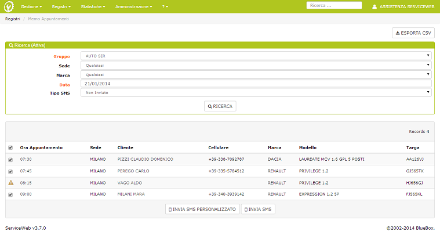This screenshot has width=440, height=231.
Task: Click the warning triangle on the VAGO ALDO row
Action: pos(10,183)
